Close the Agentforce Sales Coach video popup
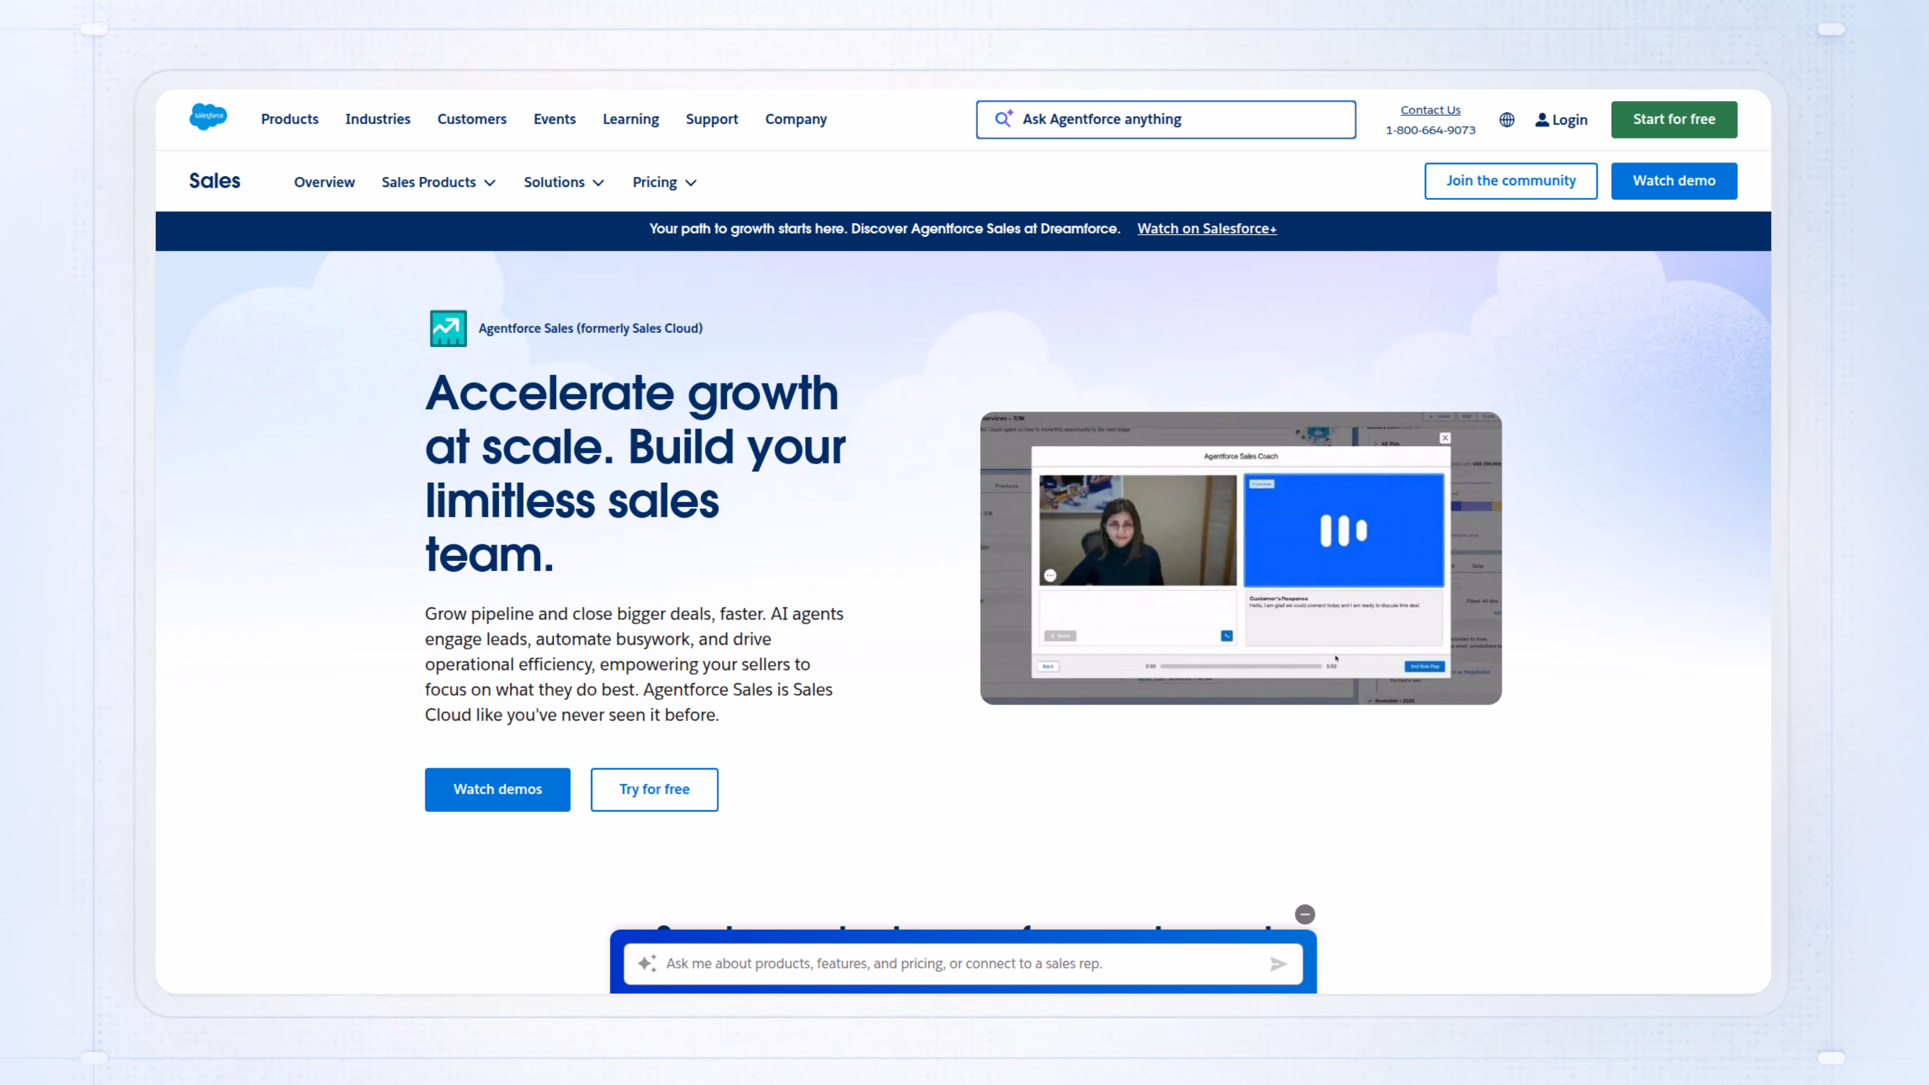Viewport: 1929px width, 1085px height. pos(1445,438)
